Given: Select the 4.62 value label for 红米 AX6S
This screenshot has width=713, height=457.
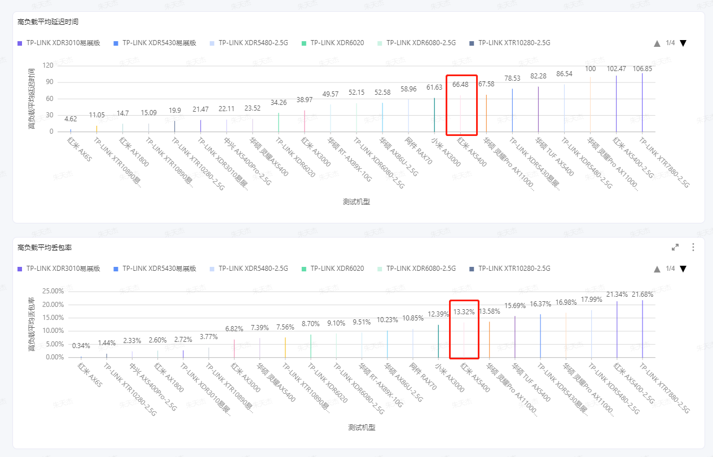Looking at the screenshot, I should pyautogui.click(x=71, y=119).
